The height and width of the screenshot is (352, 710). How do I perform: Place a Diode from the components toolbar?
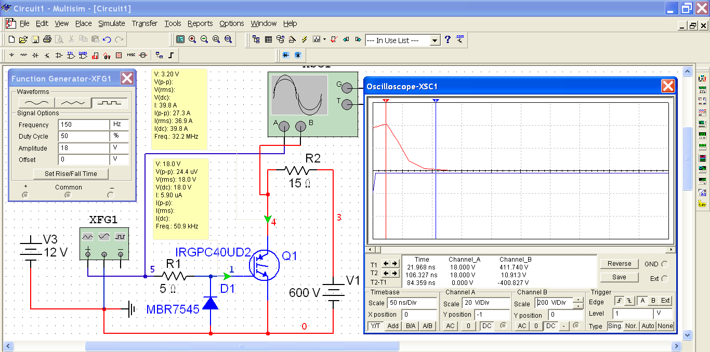tap(35, 55)
